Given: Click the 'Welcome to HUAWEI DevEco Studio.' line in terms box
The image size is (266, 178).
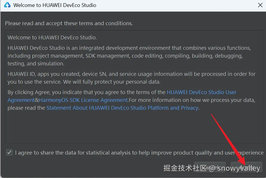Looking at the screenshot, I should coord(52,38).
